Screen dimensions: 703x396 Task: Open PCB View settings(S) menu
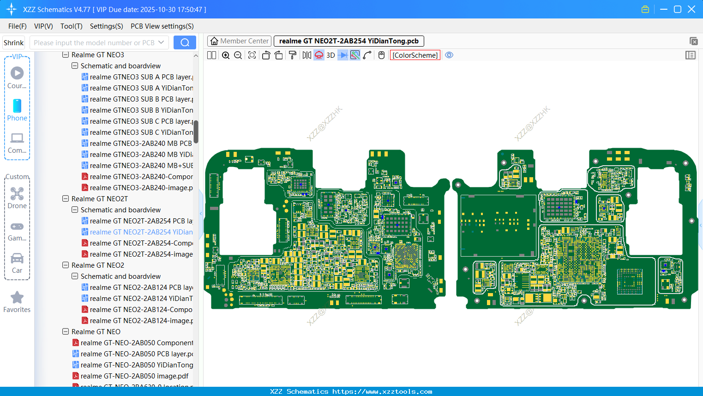[x=162, y=26]
